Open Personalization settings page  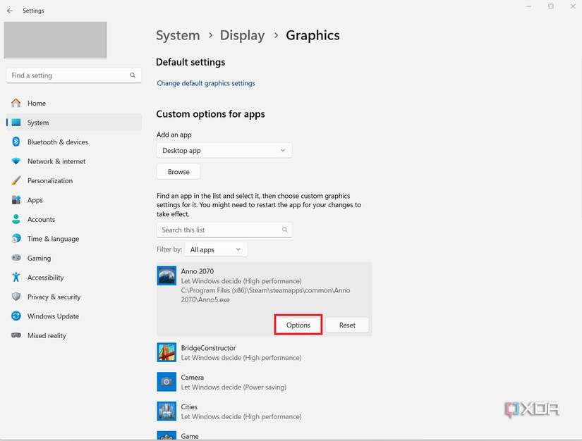coord(74,180)
